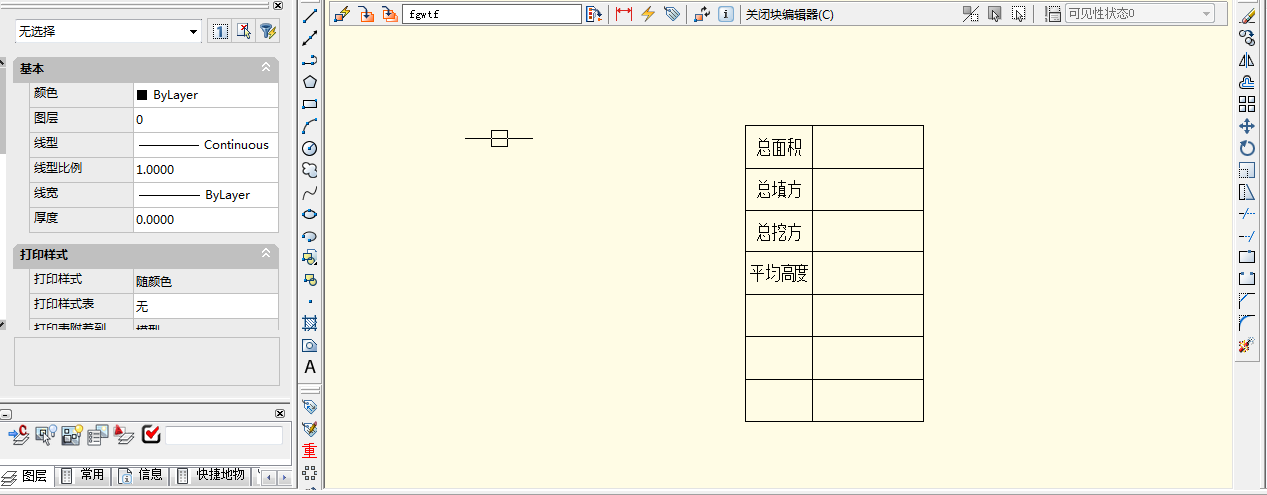Screen dimensions: 1267x495
Task: Click the Move tool icon
Action: coord(1246,126)
